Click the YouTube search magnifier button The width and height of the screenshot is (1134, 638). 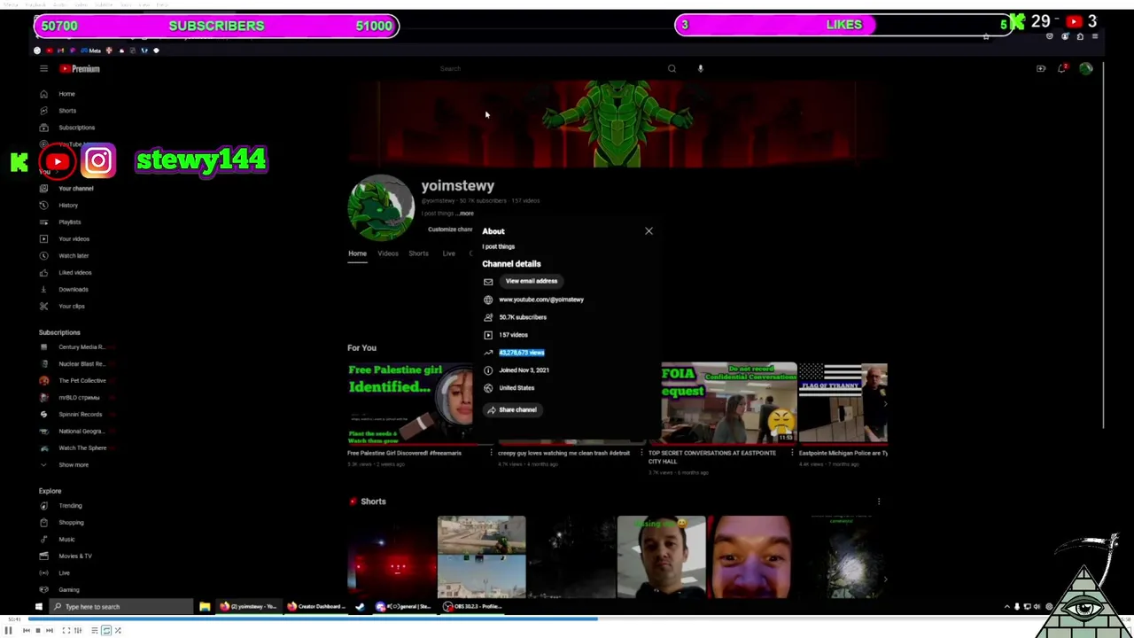(672, 68)
